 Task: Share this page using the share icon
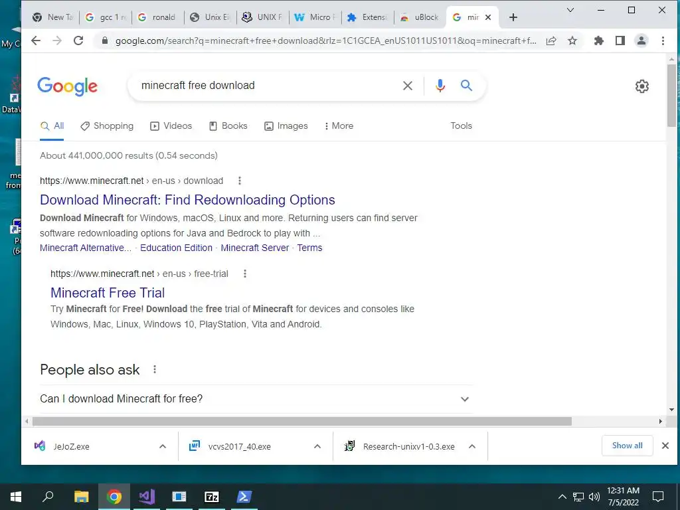[x=551, y=41]
